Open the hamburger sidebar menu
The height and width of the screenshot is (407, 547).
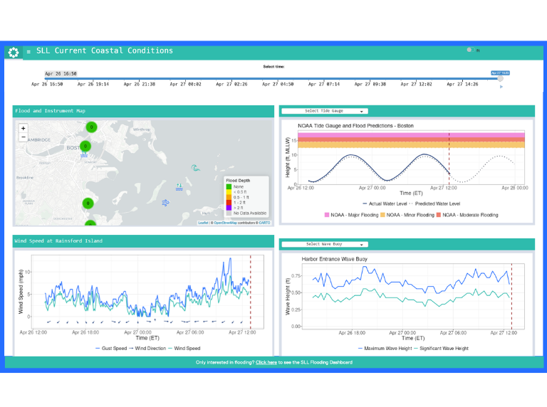28,52
